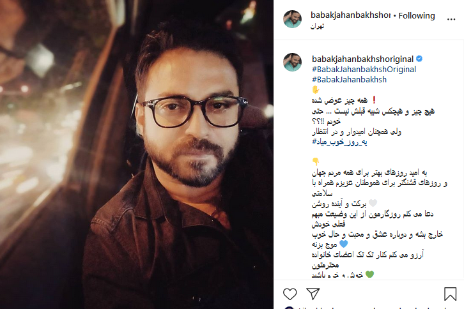Open hashtag #BabakJahanbakhshOriginal

pos(364,69)
